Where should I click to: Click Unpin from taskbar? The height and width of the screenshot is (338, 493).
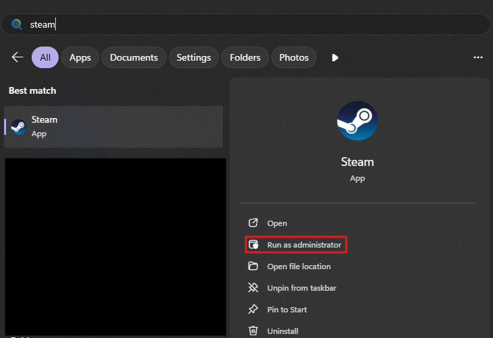coord(301,288)
